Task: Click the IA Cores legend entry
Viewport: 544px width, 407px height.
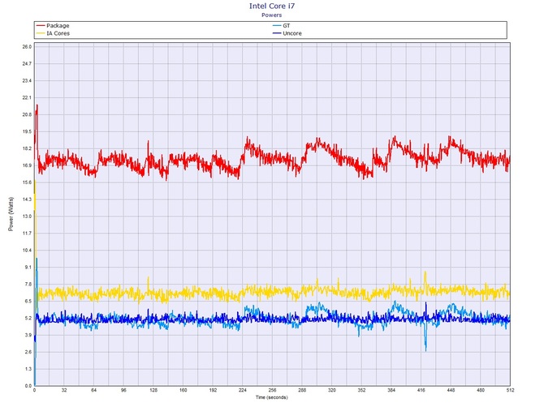Action: click(x=53, y=33)
